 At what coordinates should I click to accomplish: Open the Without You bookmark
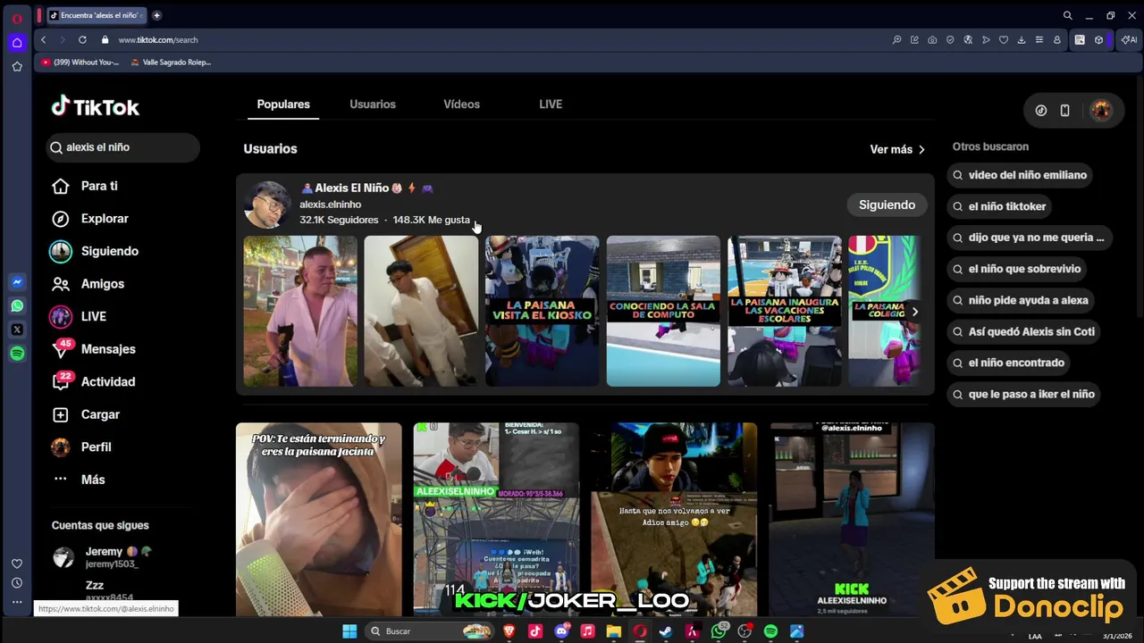[80, 63]
